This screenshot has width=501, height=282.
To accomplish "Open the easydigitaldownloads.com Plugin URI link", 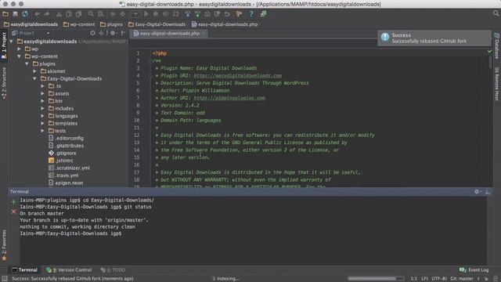I will click(237, 76).
